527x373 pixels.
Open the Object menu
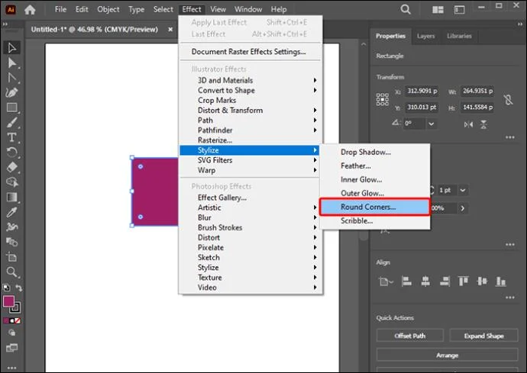(x=108, y=9)
